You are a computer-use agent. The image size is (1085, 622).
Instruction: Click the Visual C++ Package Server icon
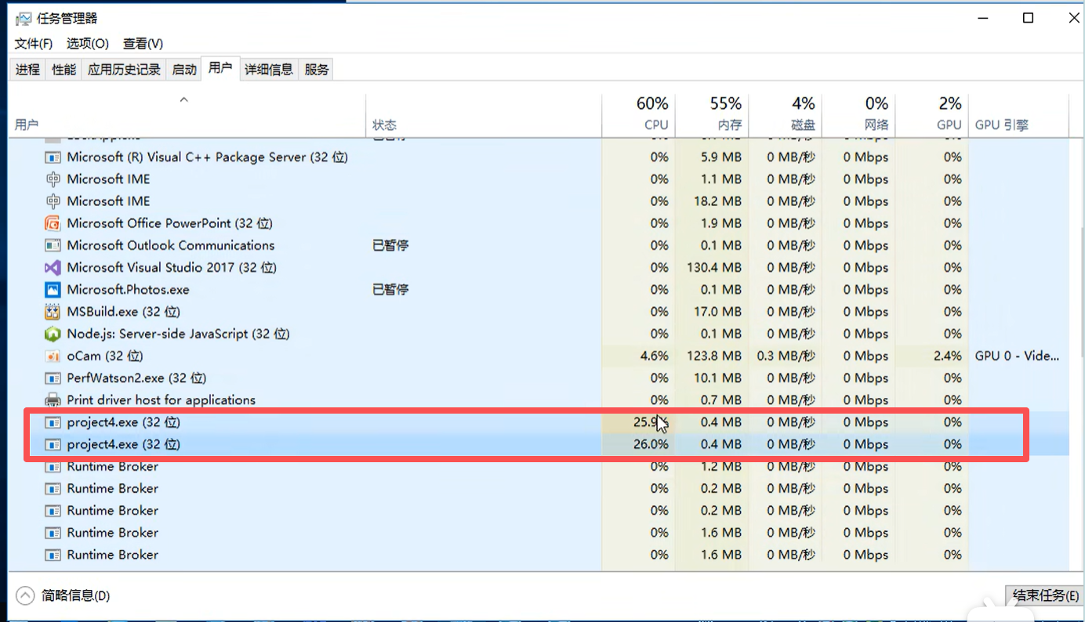pos(53,157)
